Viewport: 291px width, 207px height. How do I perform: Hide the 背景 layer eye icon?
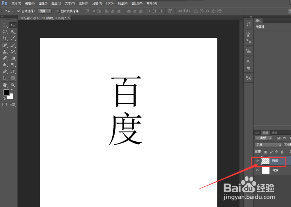[257, 170]
